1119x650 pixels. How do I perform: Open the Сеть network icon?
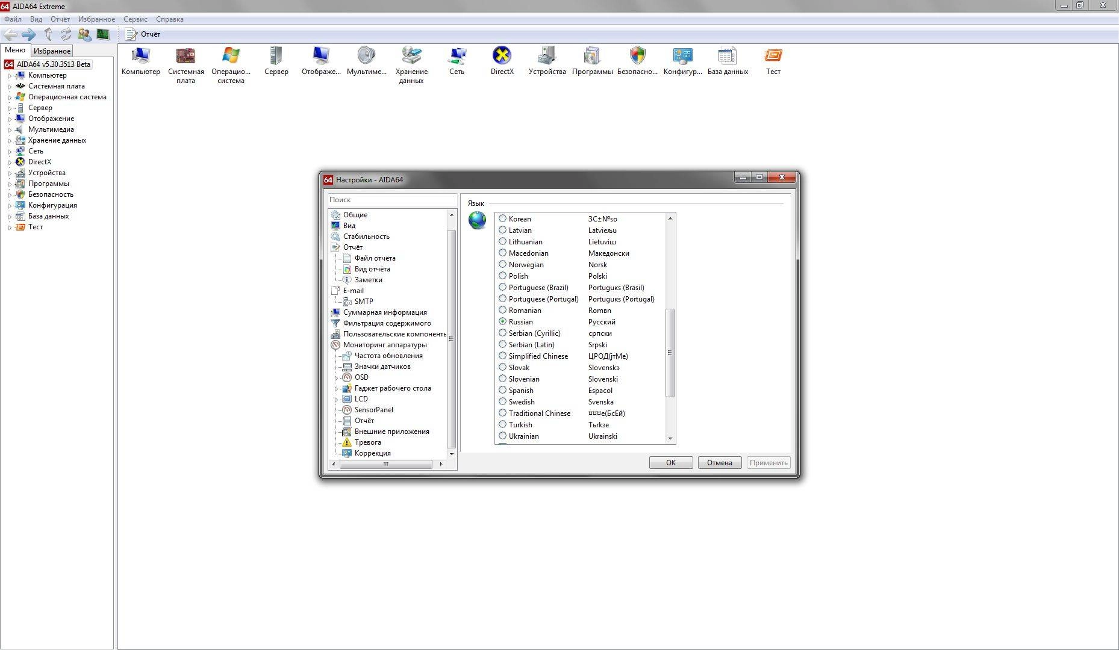[457, 61]
